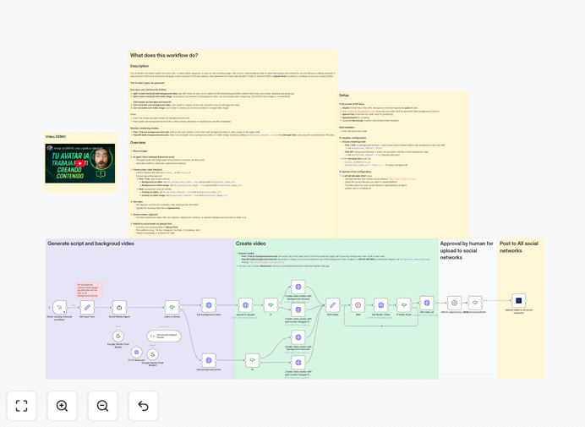Select the 'Get background photo' HTTP node

pyautogui.click(x=209, y=360)
